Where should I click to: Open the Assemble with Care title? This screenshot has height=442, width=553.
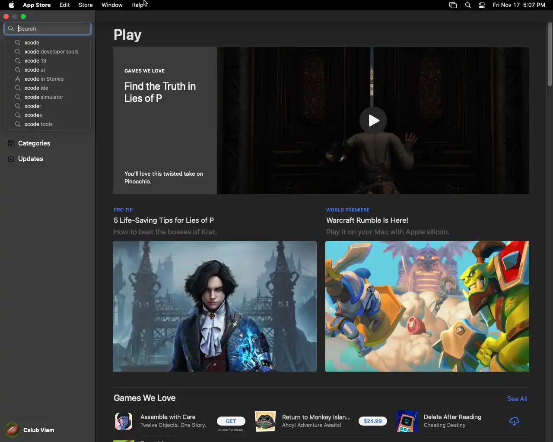168,417
